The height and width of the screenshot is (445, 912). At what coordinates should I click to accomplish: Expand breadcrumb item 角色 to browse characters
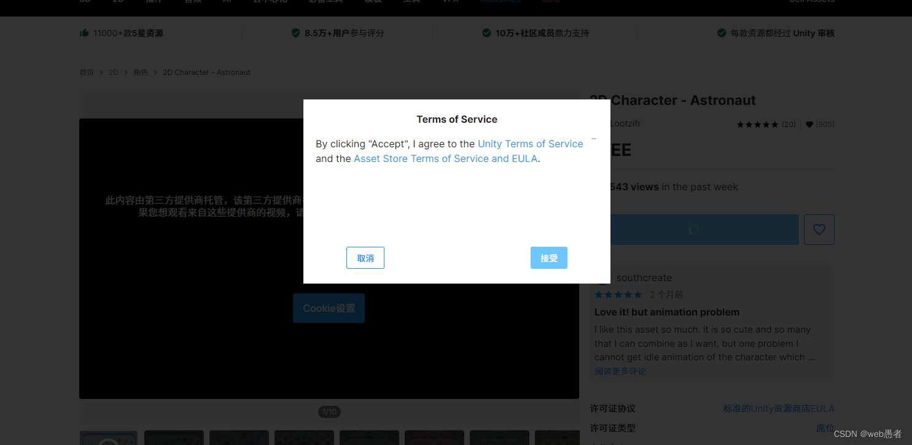coord(141,72)
